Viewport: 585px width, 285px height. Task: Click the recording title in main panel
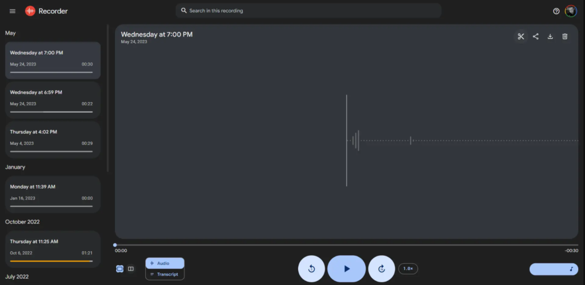coord(157,35)
